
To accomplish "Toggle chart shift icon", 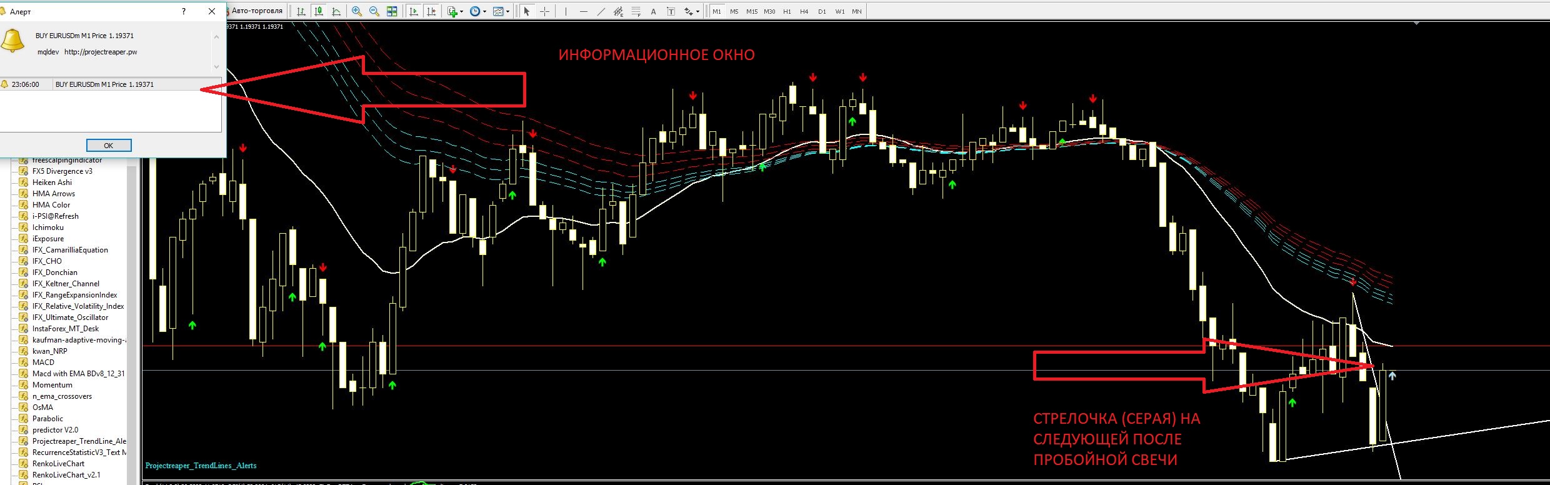I will (x=431, y=11).
